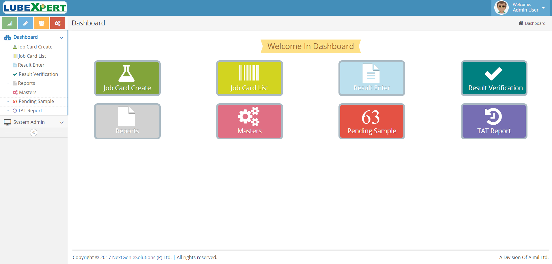Click the blank page icon on gray tile
552x264 pixels.
pyautogui.click(x=127, y=117)
